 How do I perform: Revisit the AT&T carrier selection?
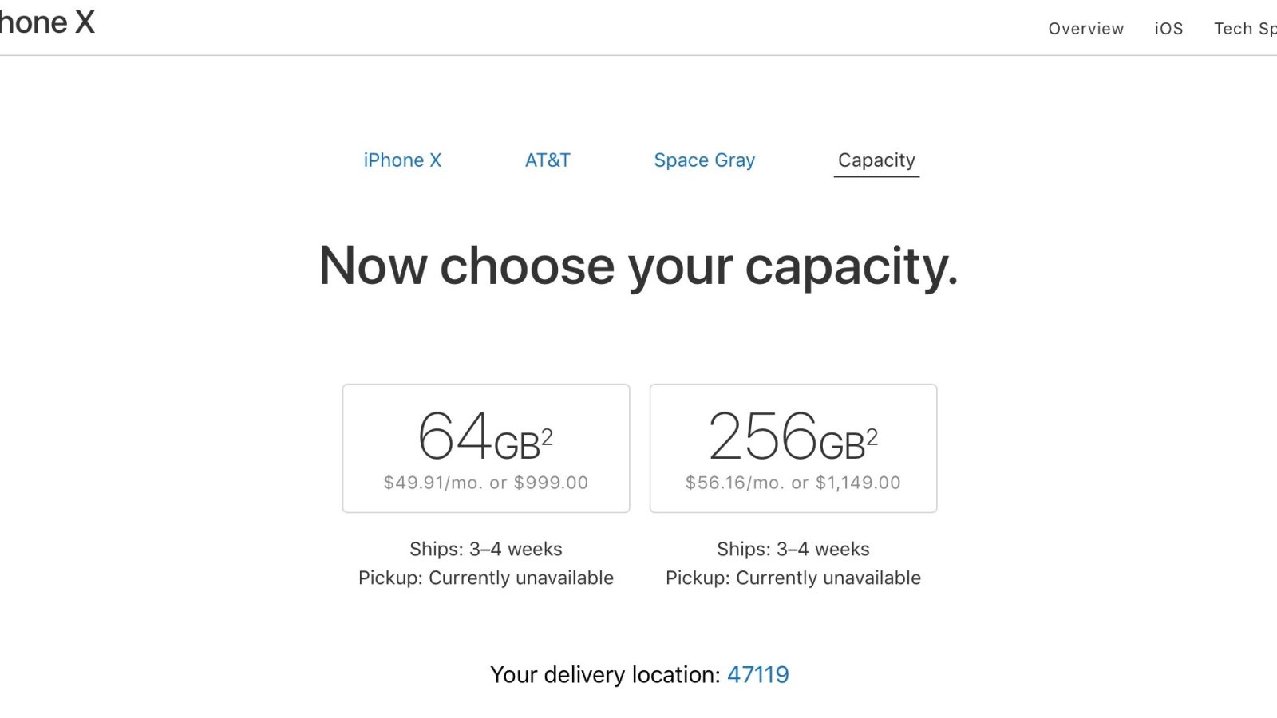tap(549, 160)
